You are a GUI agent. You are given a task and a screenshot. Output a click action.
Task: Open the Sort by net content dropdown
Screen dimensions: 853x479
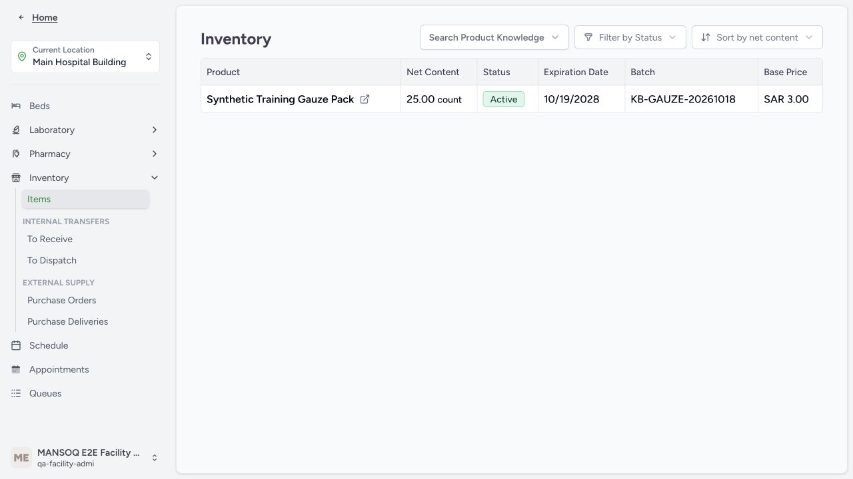(757, 37)
